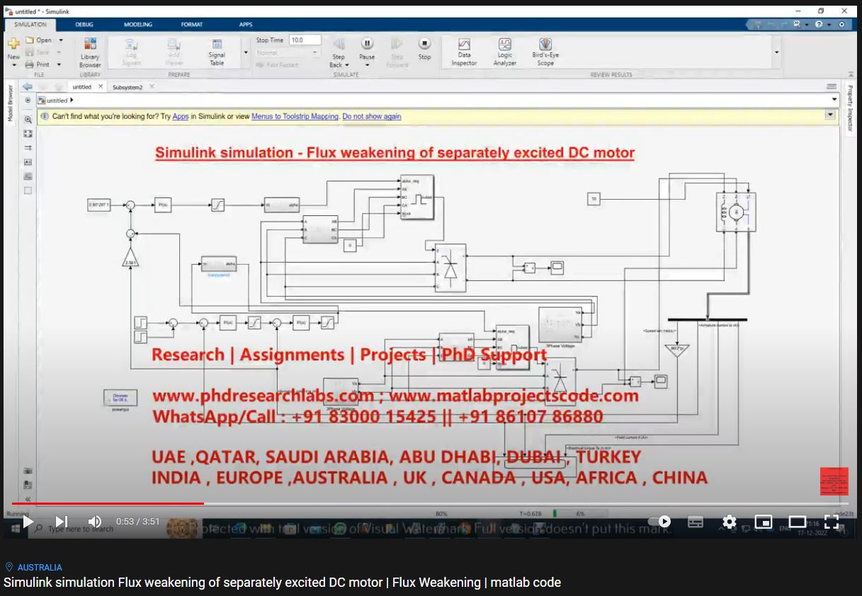The image size is (862, 596).
Task: Click the Print icon in FILE group
Action: point(30,64)
